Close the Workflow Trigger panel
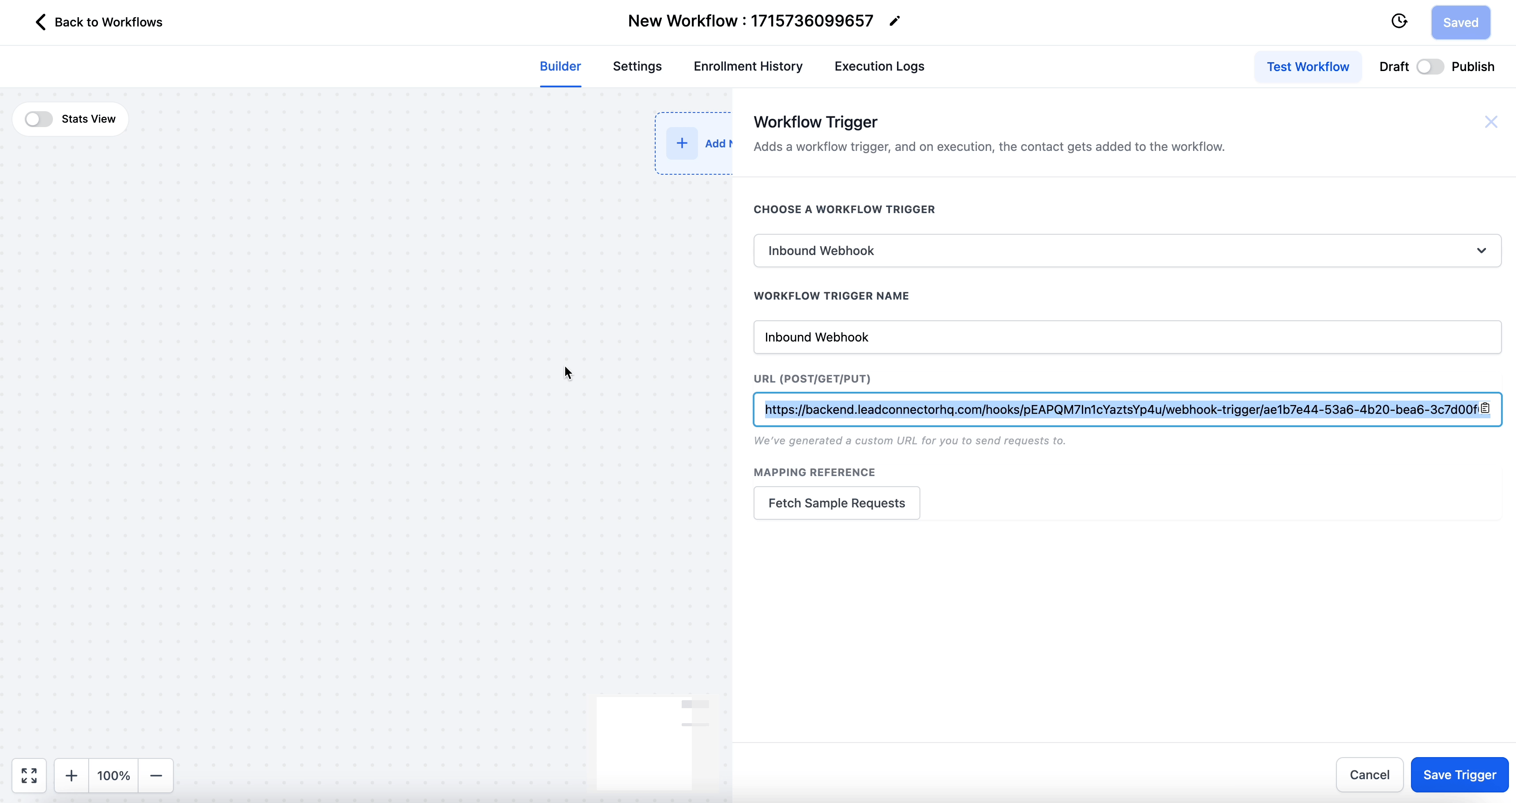This screenshot has height=803, width=1516. coord(1491,122)
